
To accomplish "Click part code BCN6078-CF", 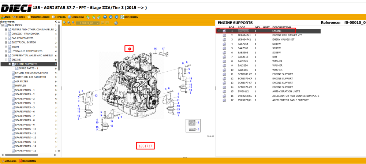I will [x=245, y=87].
